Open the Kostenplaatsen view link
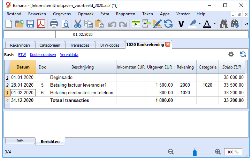This screenshot has height=160, width=252. [43, 55]
